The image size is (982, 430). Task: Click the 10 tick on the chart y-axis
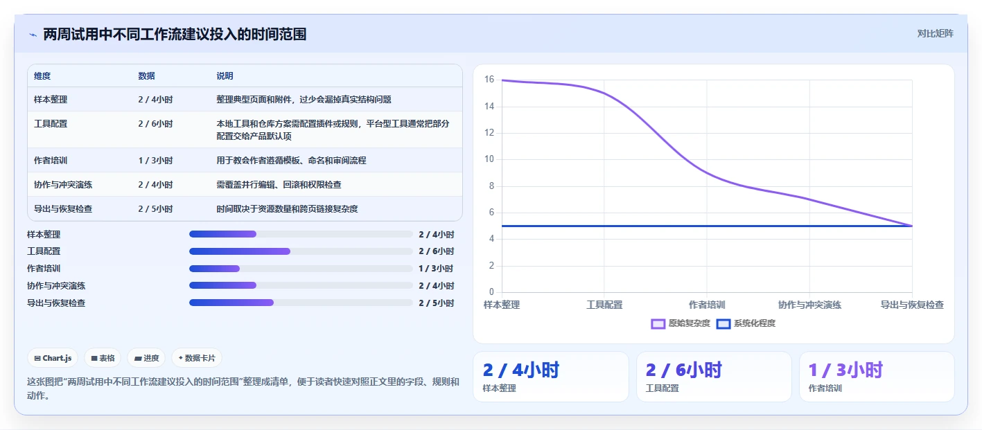tap(489, 159)
